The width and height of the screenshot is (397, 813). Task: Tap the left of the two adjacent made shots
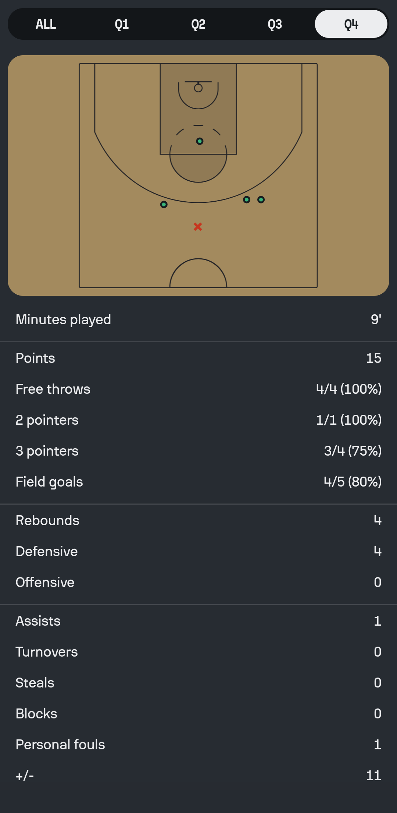coord(247,200)
